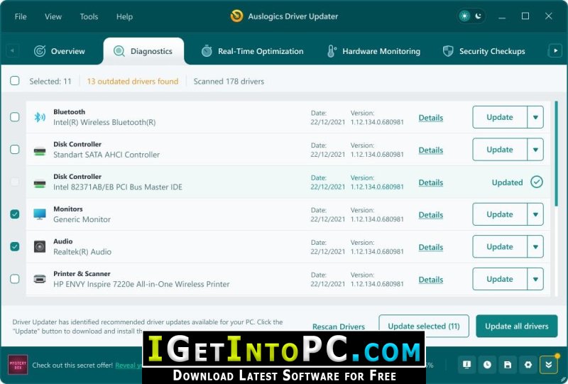Image resolution: width=568 pixels, height=384 pixels.
Task: Click '13 outdated drivers found' text
Action: point(133,81)
